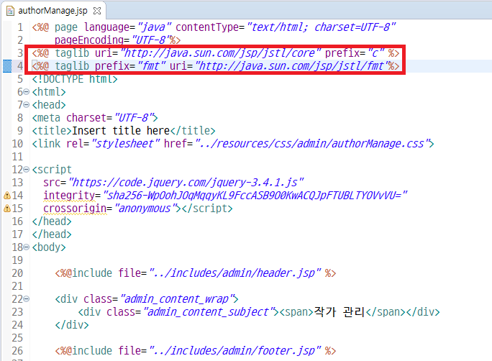Click the integrity attribute with the warning underline
Image resolution: width=492 pixels, height=361 pixels.
coord(69,196)
